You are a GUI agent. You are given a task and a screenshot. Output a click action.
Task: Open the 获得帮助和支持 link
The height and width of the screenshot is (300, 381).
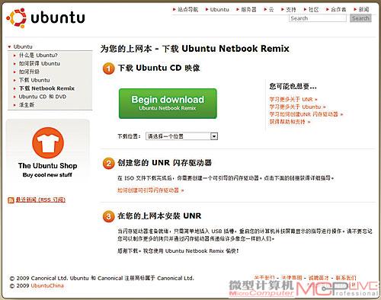coord(290,122)
